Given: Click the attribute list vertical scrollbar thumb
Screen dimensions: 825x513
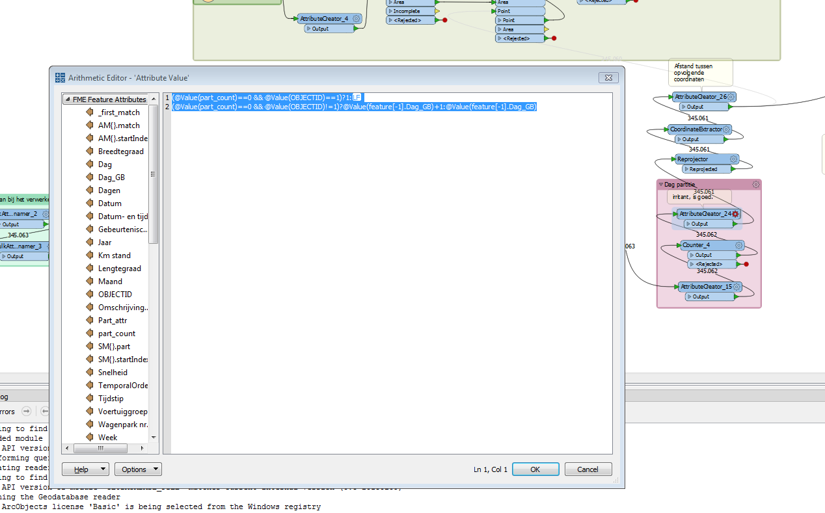Looking at the screenshot, I should tap(154, 174).
